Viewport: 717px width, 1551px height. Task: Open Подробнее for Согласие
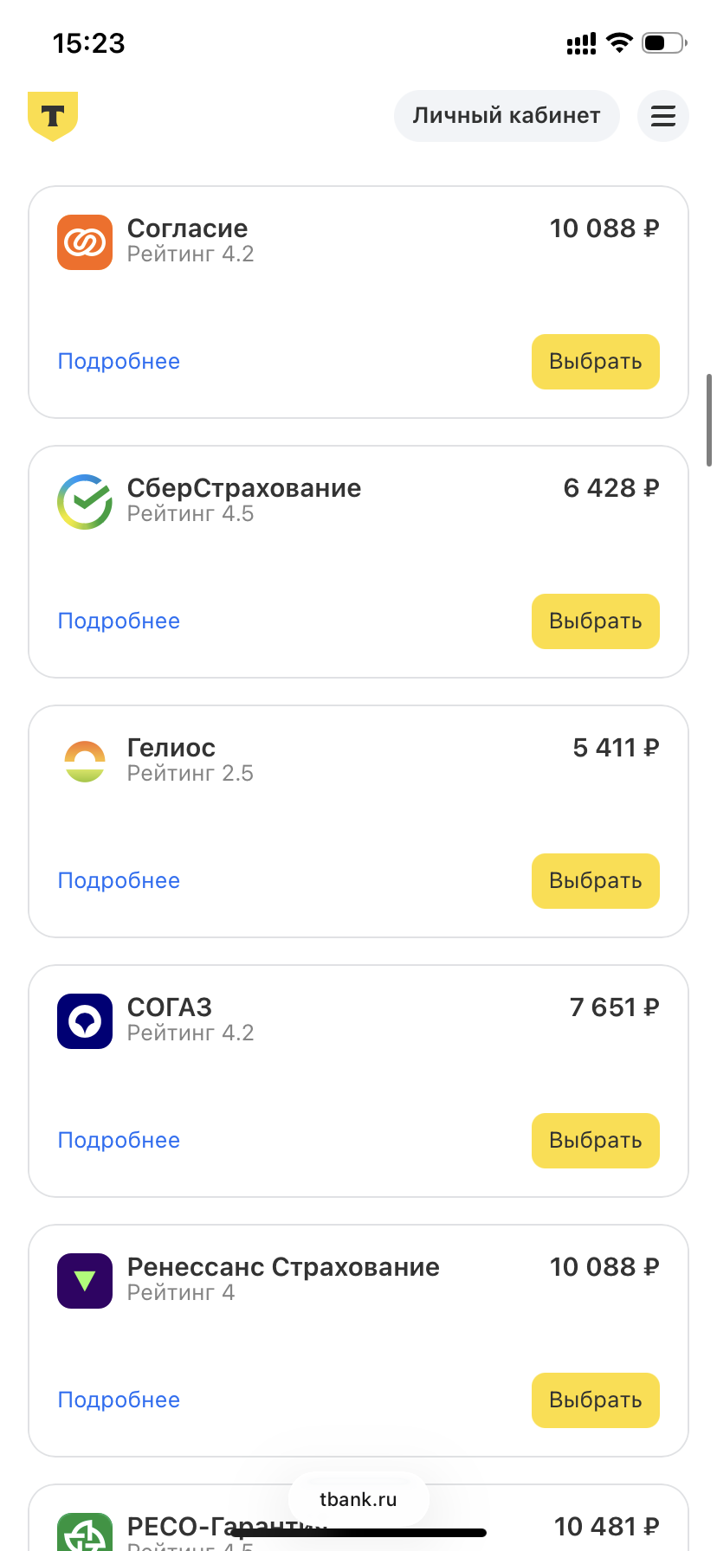pos(119,362)
